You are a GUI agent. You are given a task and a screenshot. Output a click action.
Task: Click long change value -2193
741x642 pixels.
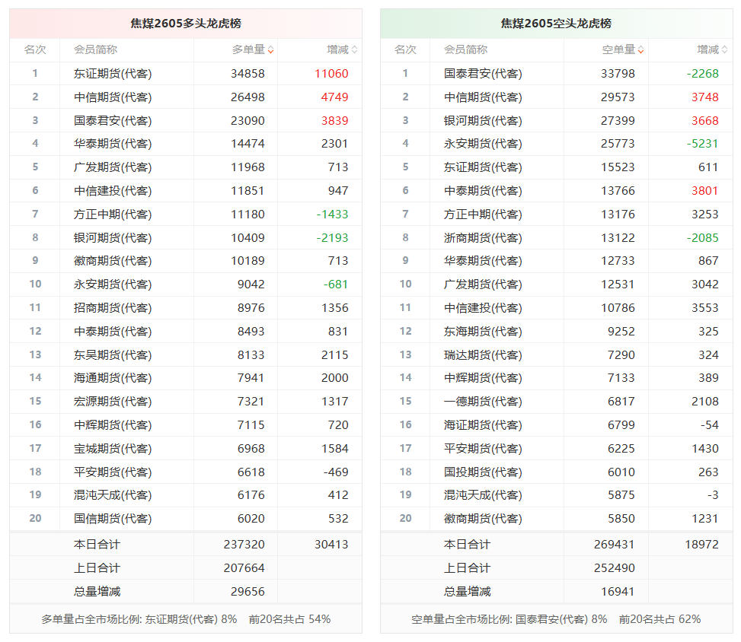332,238
